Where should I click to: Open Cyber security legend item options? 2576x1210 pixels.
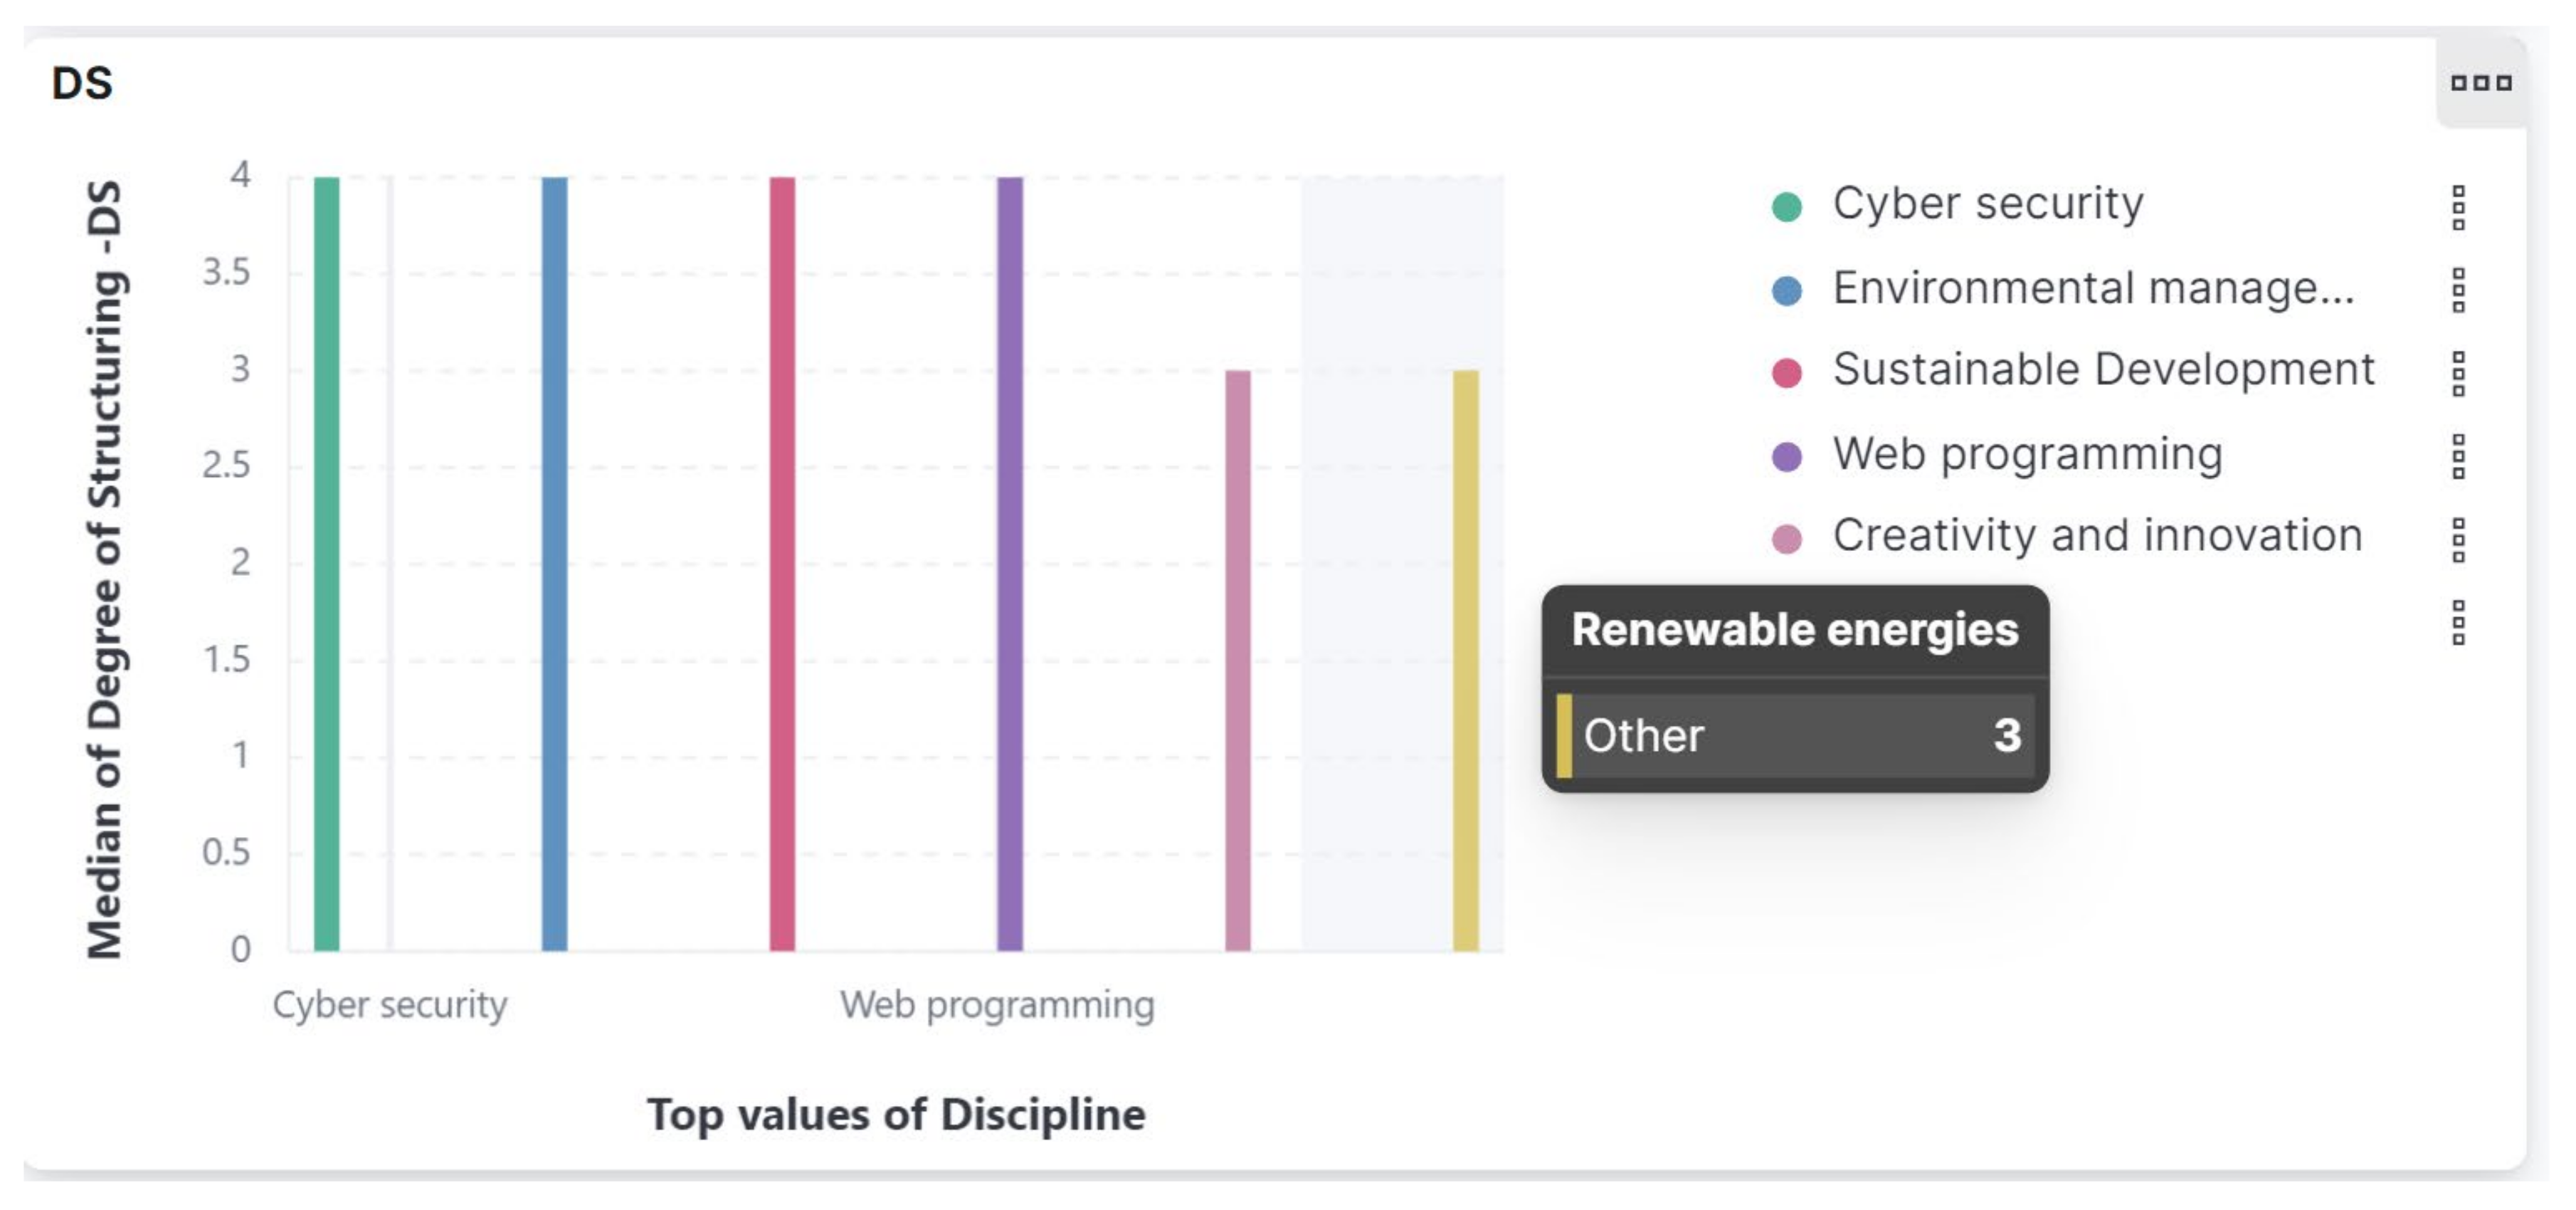pyautogui.click(x=2458, y=207)
